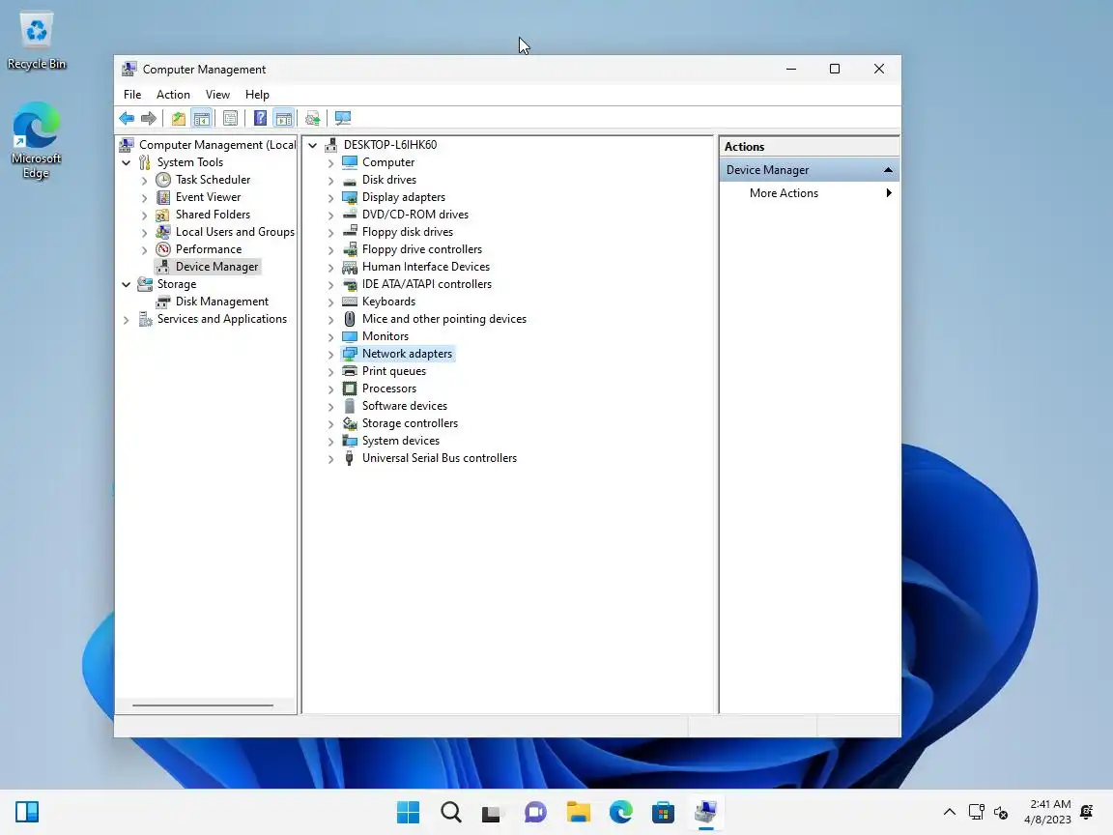Click the DVD/CD-ROM drives category icon
The image size is (1113, 835).
pos(349,215)
